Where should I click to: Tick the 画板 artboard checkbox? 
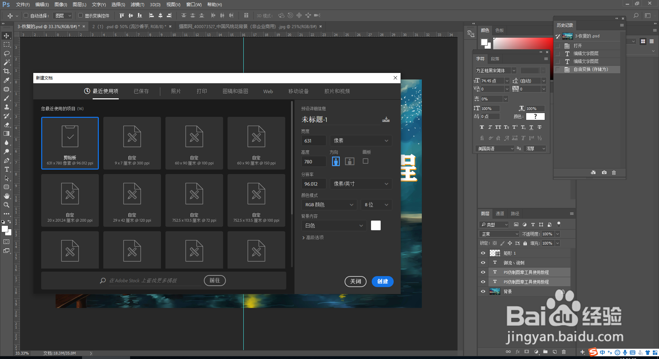pos(366,161)
